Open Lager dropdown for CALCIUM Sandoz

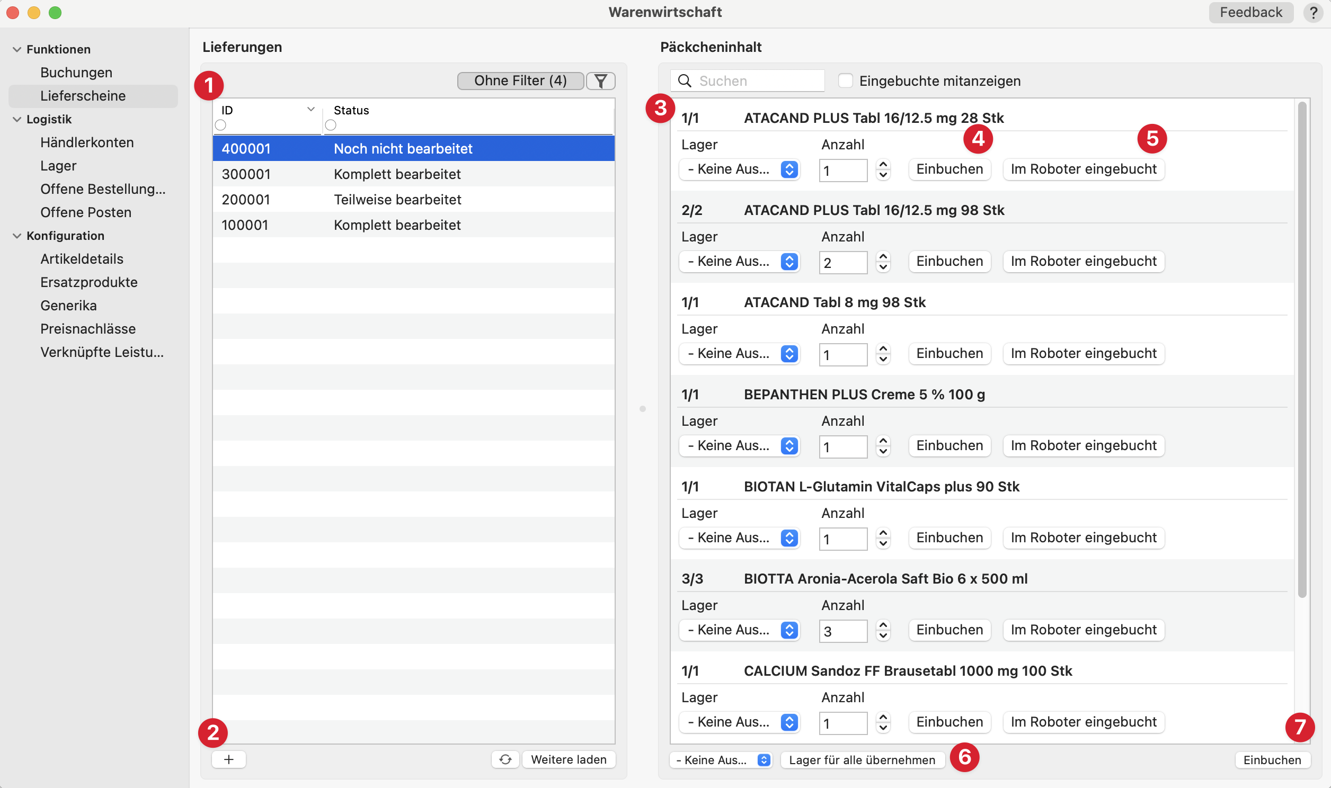click(739, 722)
